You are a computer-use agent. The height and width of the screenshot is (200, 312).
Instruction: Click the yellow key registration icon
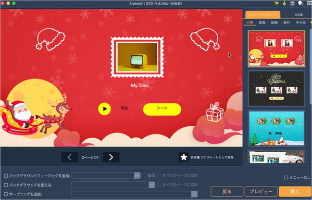point(284,3)
